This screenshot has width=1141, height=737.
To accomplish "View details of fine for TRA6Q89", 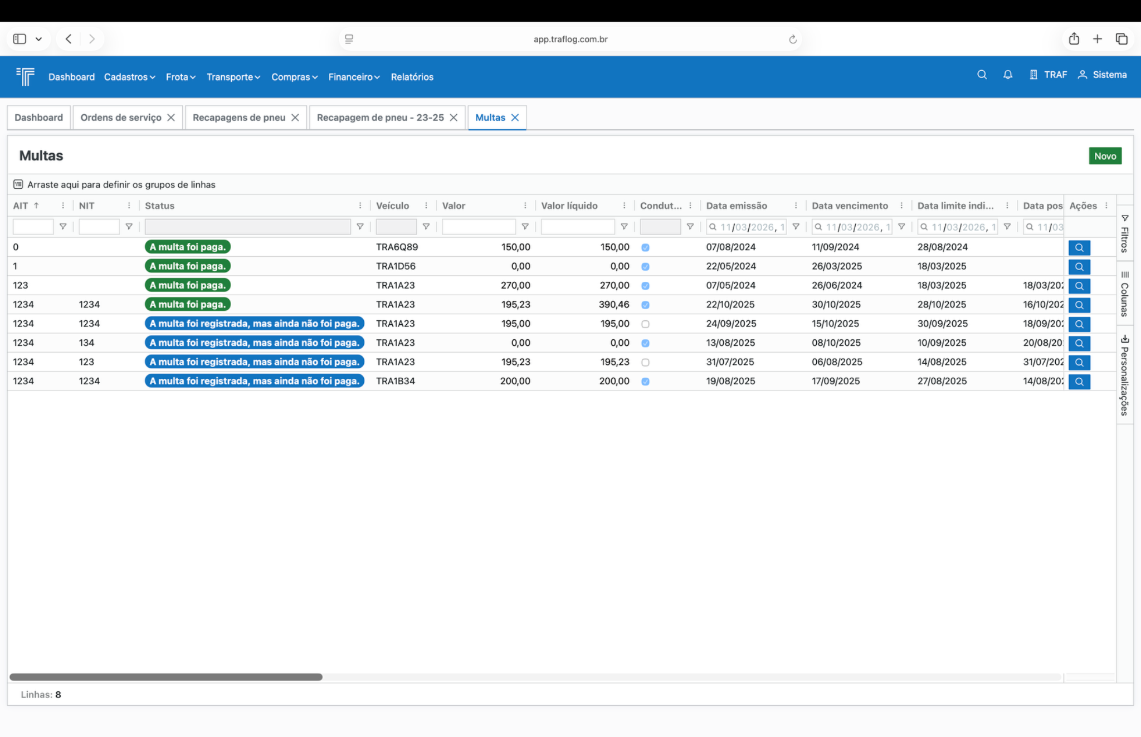I will pyautogui.click(x=1079, y=247).
